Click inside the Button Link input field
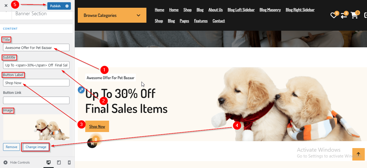 click(x=36, y=100)
